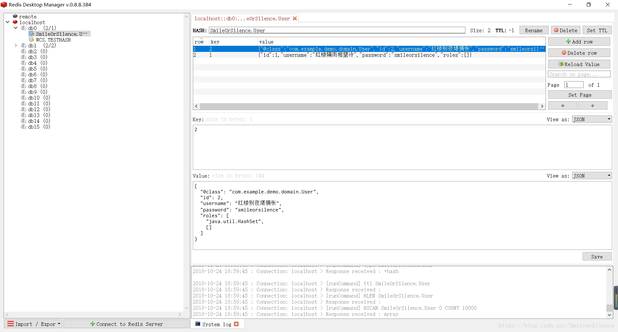Close the System log tab
The width and height of the screenshot is (618, 332).
[237, 324]
